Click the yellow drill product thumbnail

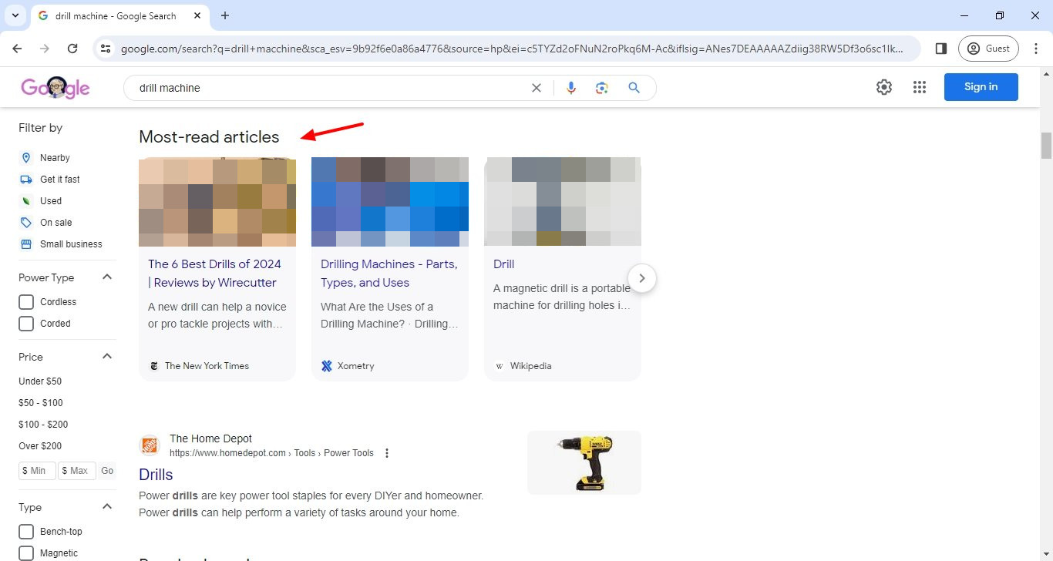coord(584,462)
